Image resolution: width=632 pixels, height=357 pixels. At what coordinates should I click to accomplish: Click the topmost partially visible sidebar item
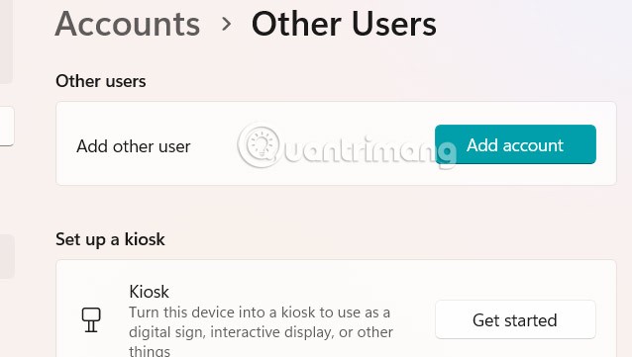[x=6, y=42]
